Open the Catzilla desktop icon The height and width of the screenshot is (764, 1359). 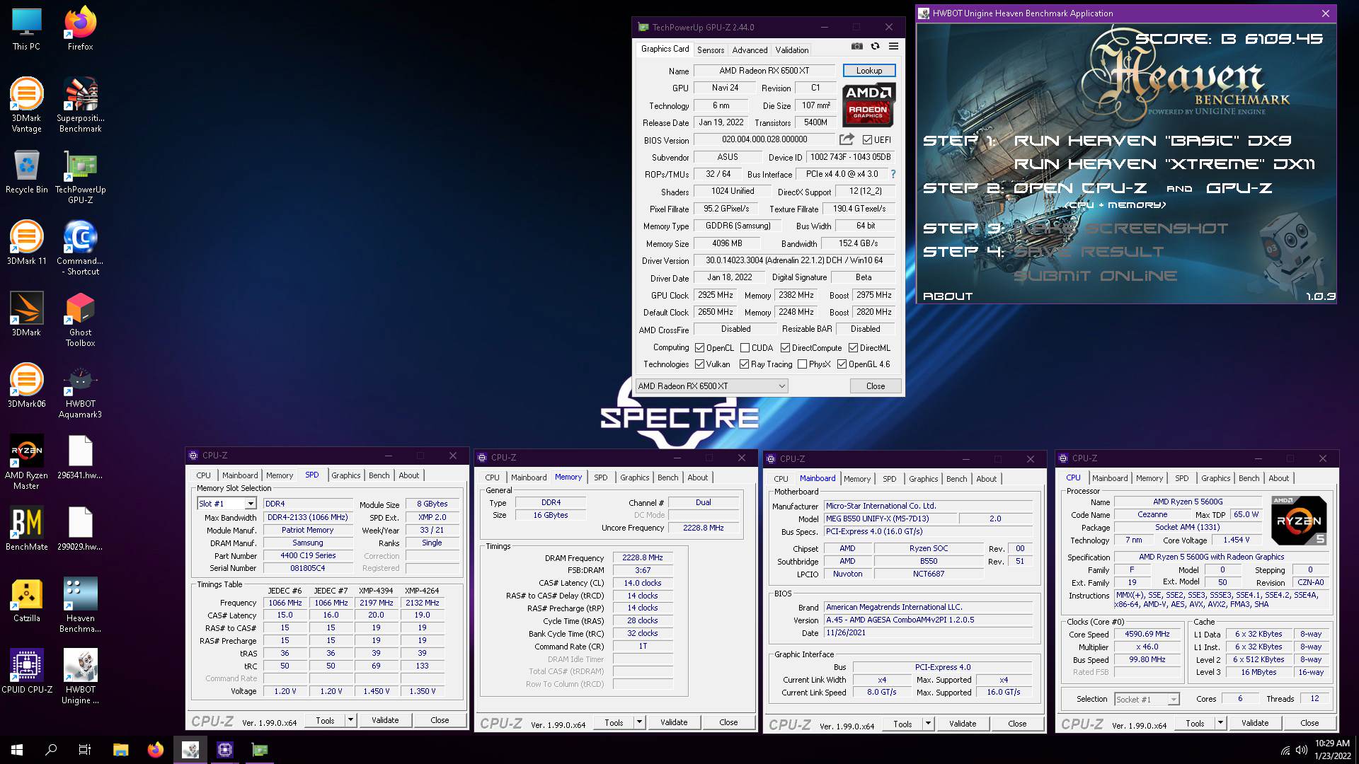pyautogui.click(x=26, y=601)
